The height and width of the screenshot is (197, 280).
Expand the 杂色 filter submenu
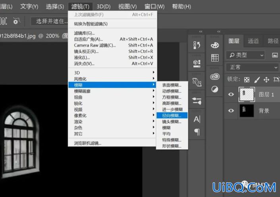tap(112, 127)
